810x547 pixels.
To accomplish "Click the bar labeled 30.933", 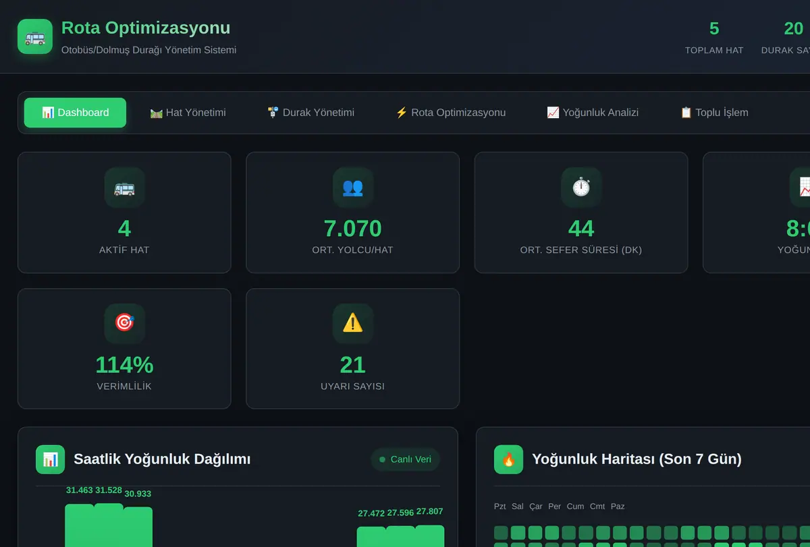I will (138, 527).
